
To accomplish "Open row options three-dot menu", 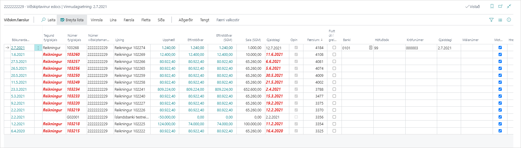I will click(38, 48).
